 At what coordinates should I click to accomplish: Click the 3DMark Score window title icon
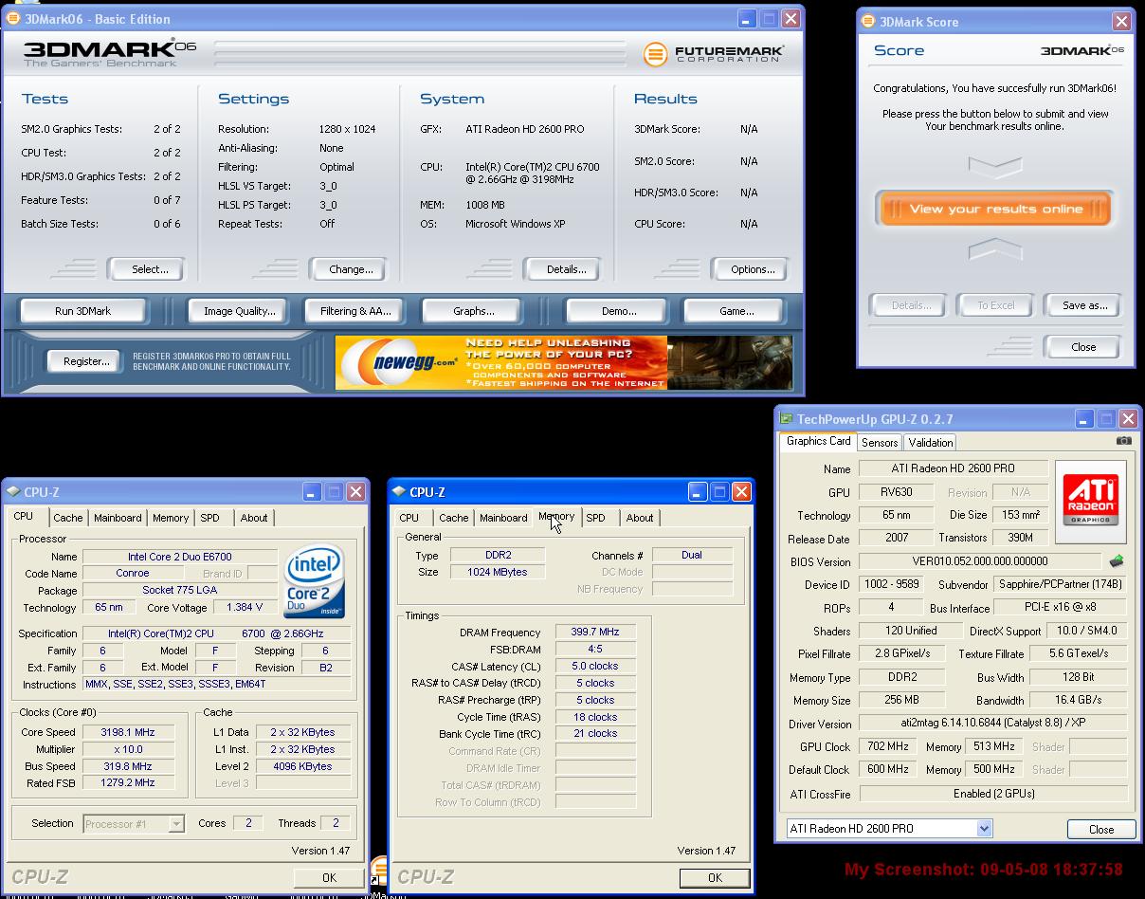coord(868,21)
